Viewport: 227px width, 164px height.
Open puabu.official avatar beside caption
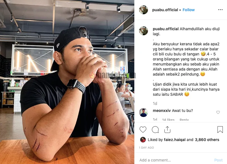(x=144, y=31)
